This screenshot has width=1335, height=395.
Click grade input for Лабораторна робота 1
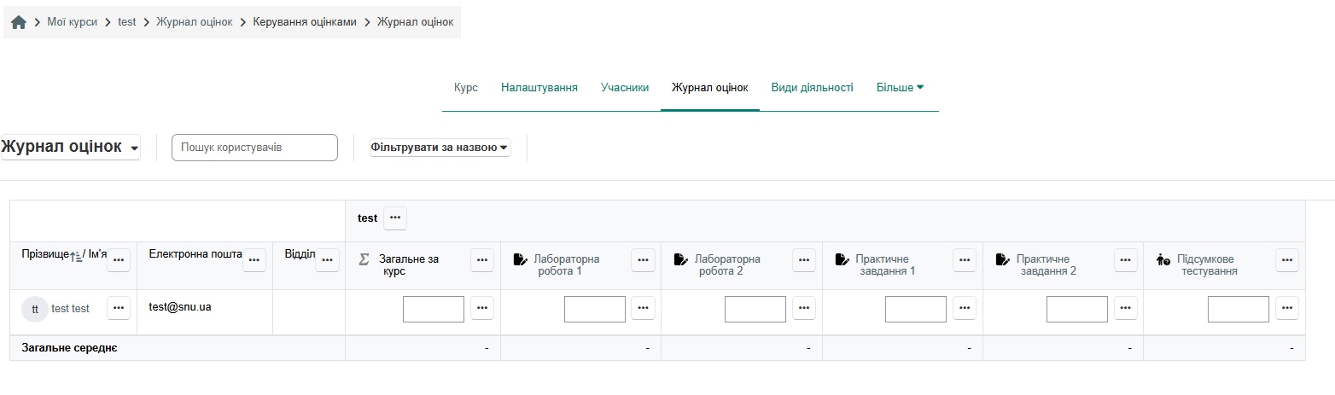pos(594,309)
